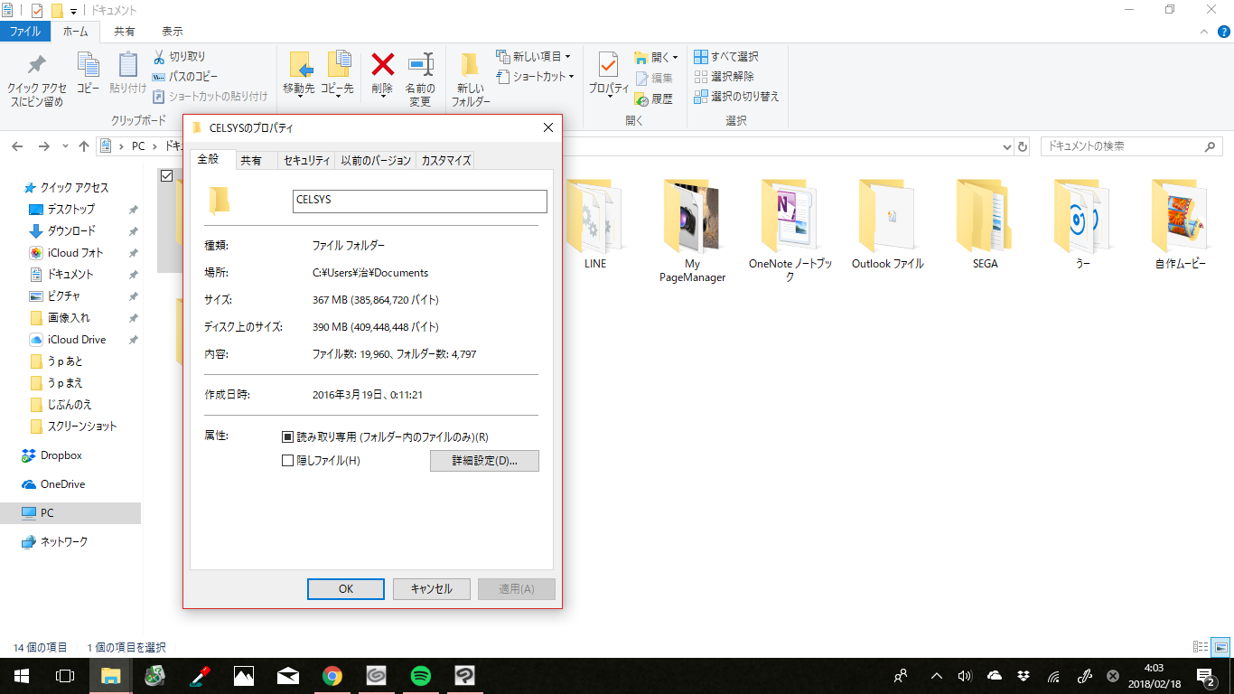
Task: Select the 自作ムービー folder
Action: click(x=1181, y=226)
